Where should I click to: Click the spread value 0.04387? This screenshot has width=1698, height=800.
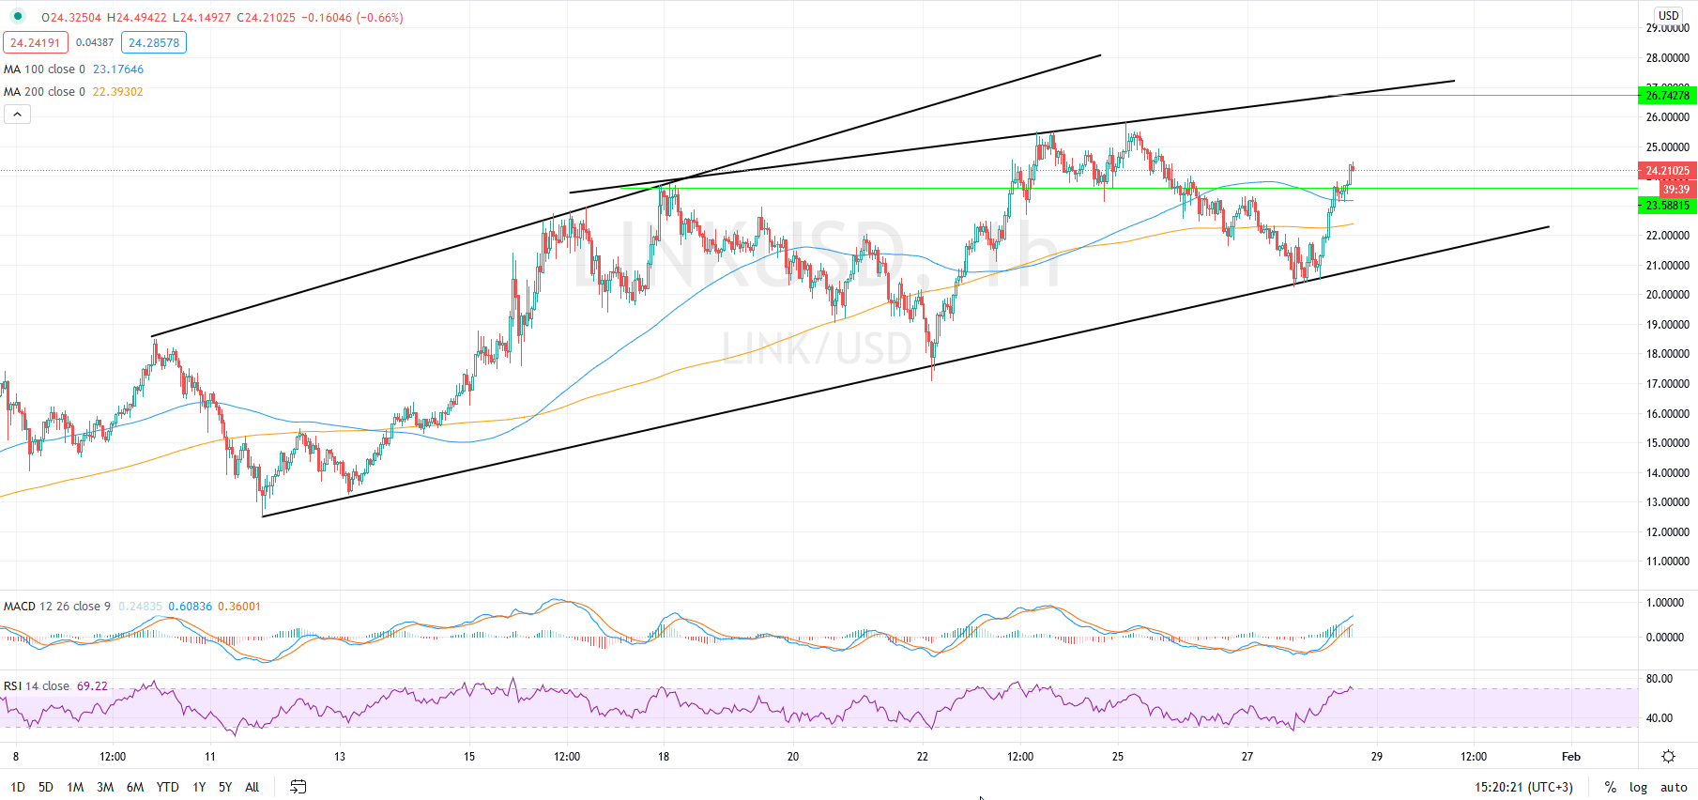(95, 42)
